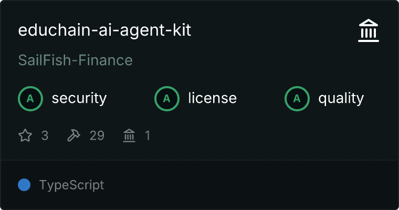Click empty footer area right of TypeScript
399x210 pixels.
click(x=252, y=185)
